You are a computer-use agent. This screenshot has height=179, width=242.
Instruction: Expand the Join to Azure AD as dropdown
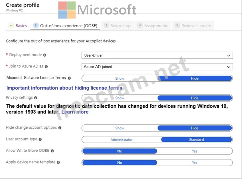[x=157, y=67]
